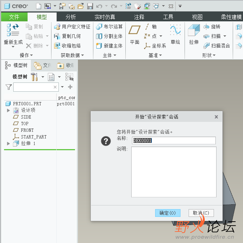This screenshot has height=243, width=243.
Task: Click the 布尔运算 Boolean operations tool
Action: [x=109, y=27]
